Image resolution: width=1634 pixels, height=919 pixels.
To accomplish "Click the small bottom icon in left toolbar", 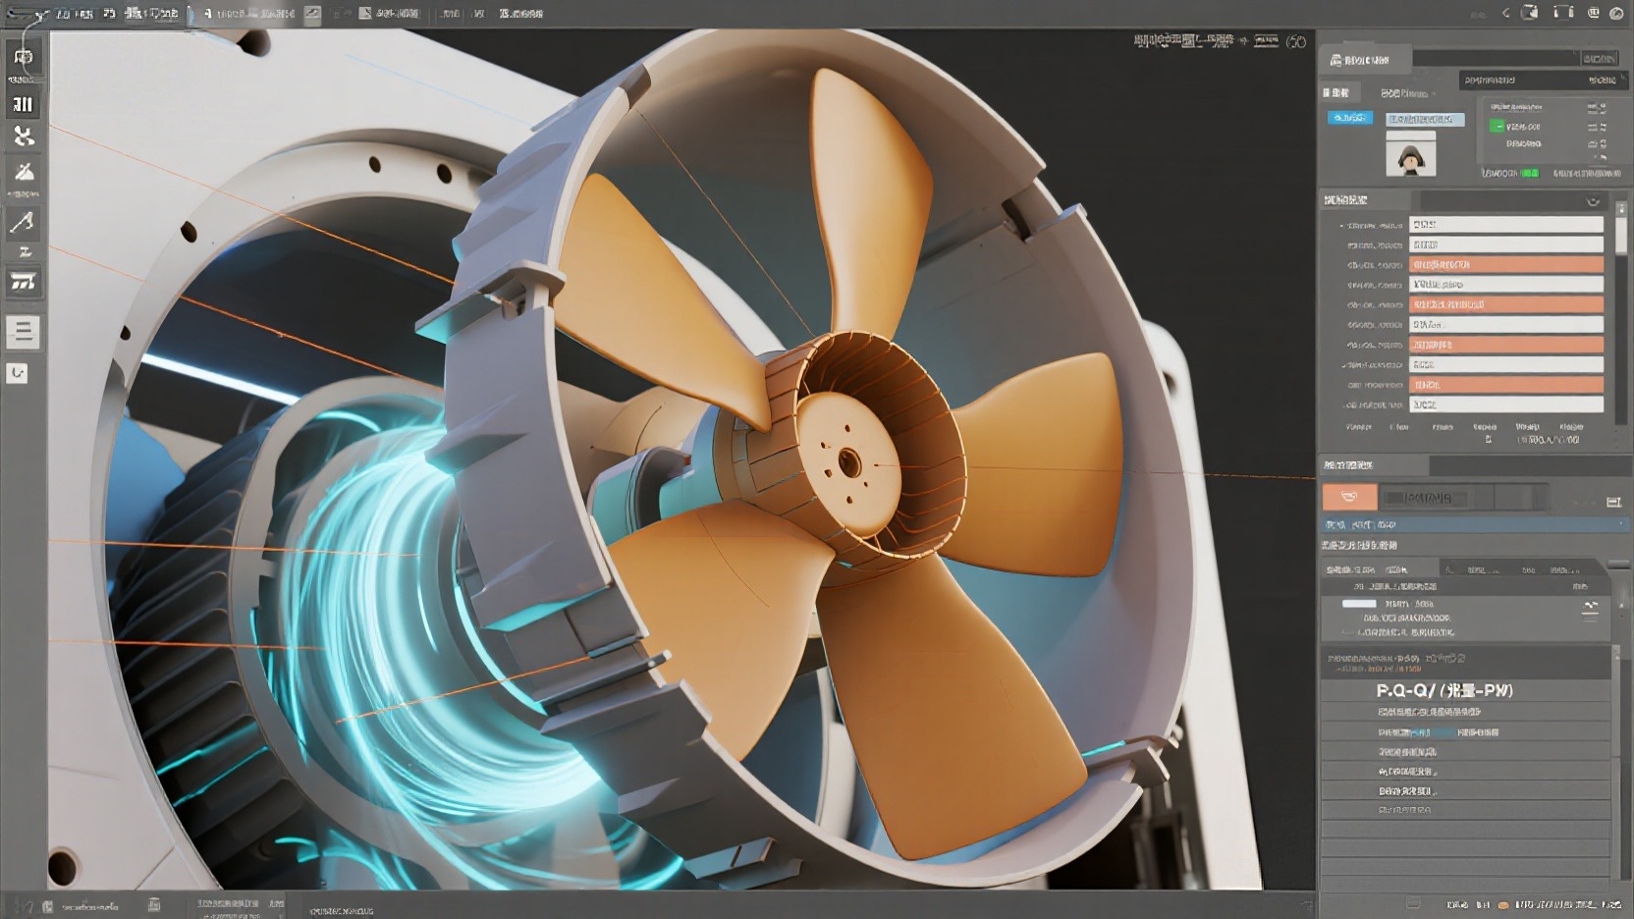I will [x=18, y=373].
